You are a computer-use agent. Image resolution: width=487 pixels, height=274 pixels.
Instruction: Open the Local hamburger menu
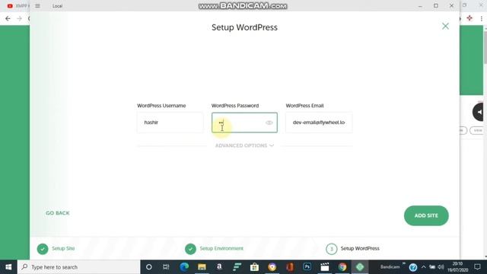click(37, 6)
